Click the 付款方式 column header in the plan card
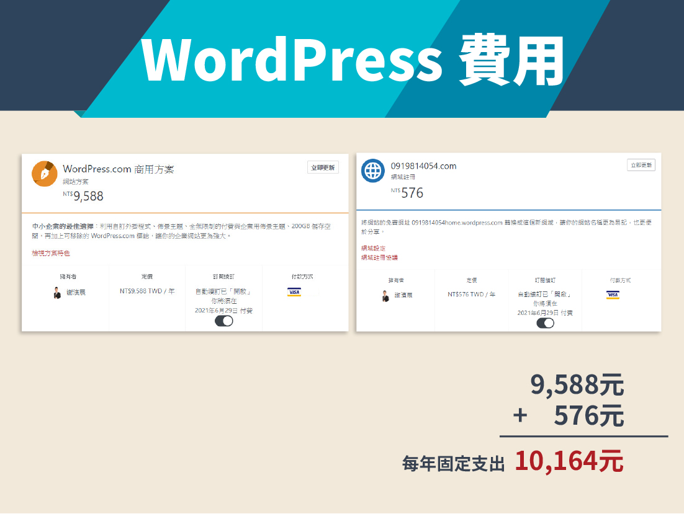Image resolution: width=684 pixels, height=514 pixels. pos(302,277)
